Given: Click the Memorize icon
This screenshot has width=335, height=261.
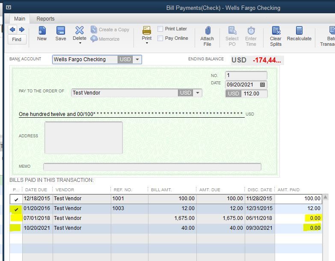Looking at the screenshot, I should click(x=94, y=39).
